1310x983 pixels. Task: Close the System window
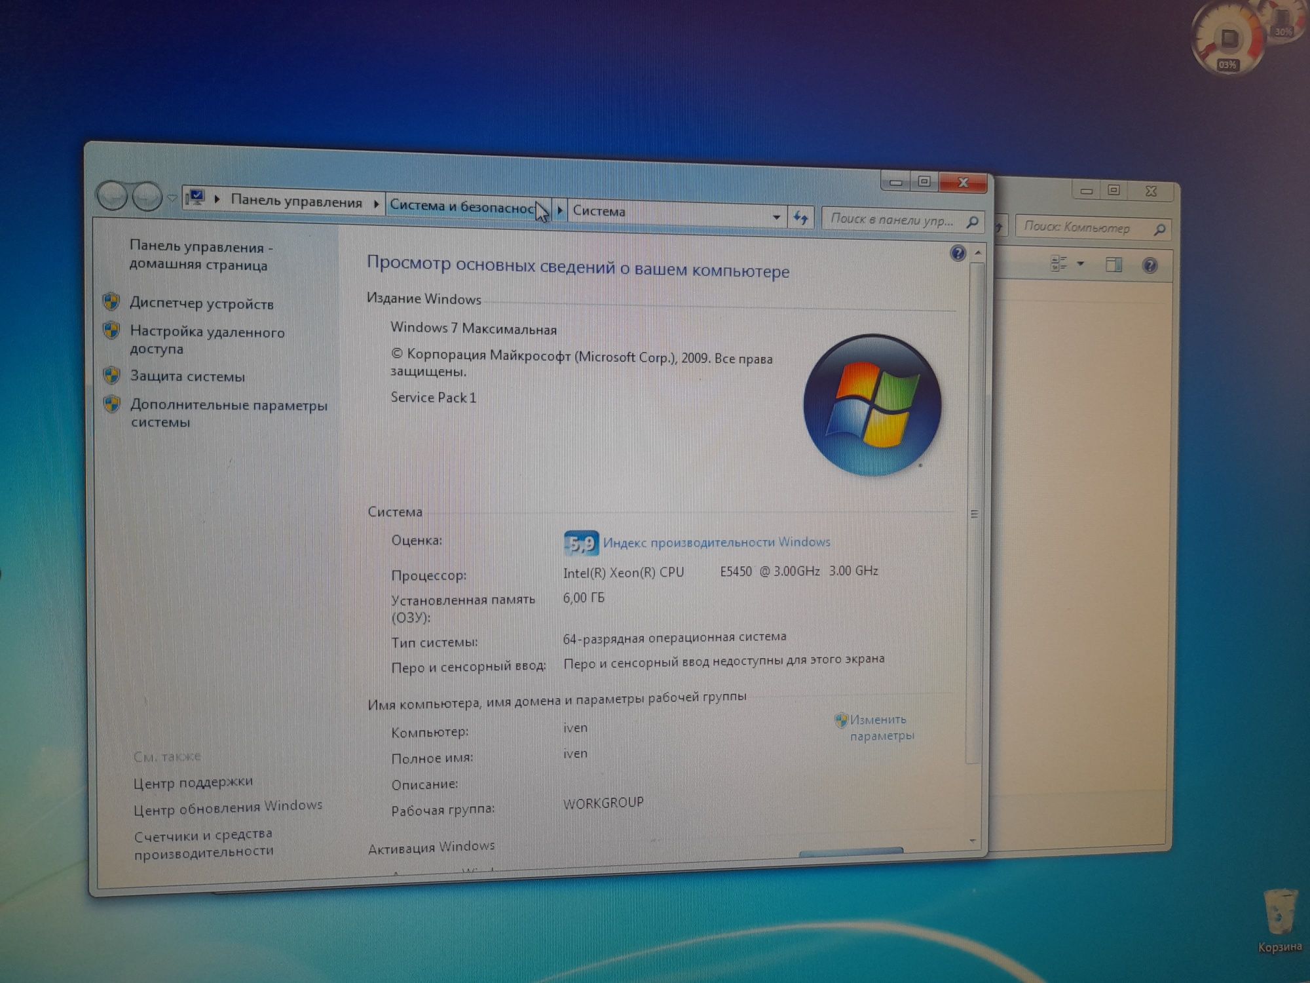963,183
